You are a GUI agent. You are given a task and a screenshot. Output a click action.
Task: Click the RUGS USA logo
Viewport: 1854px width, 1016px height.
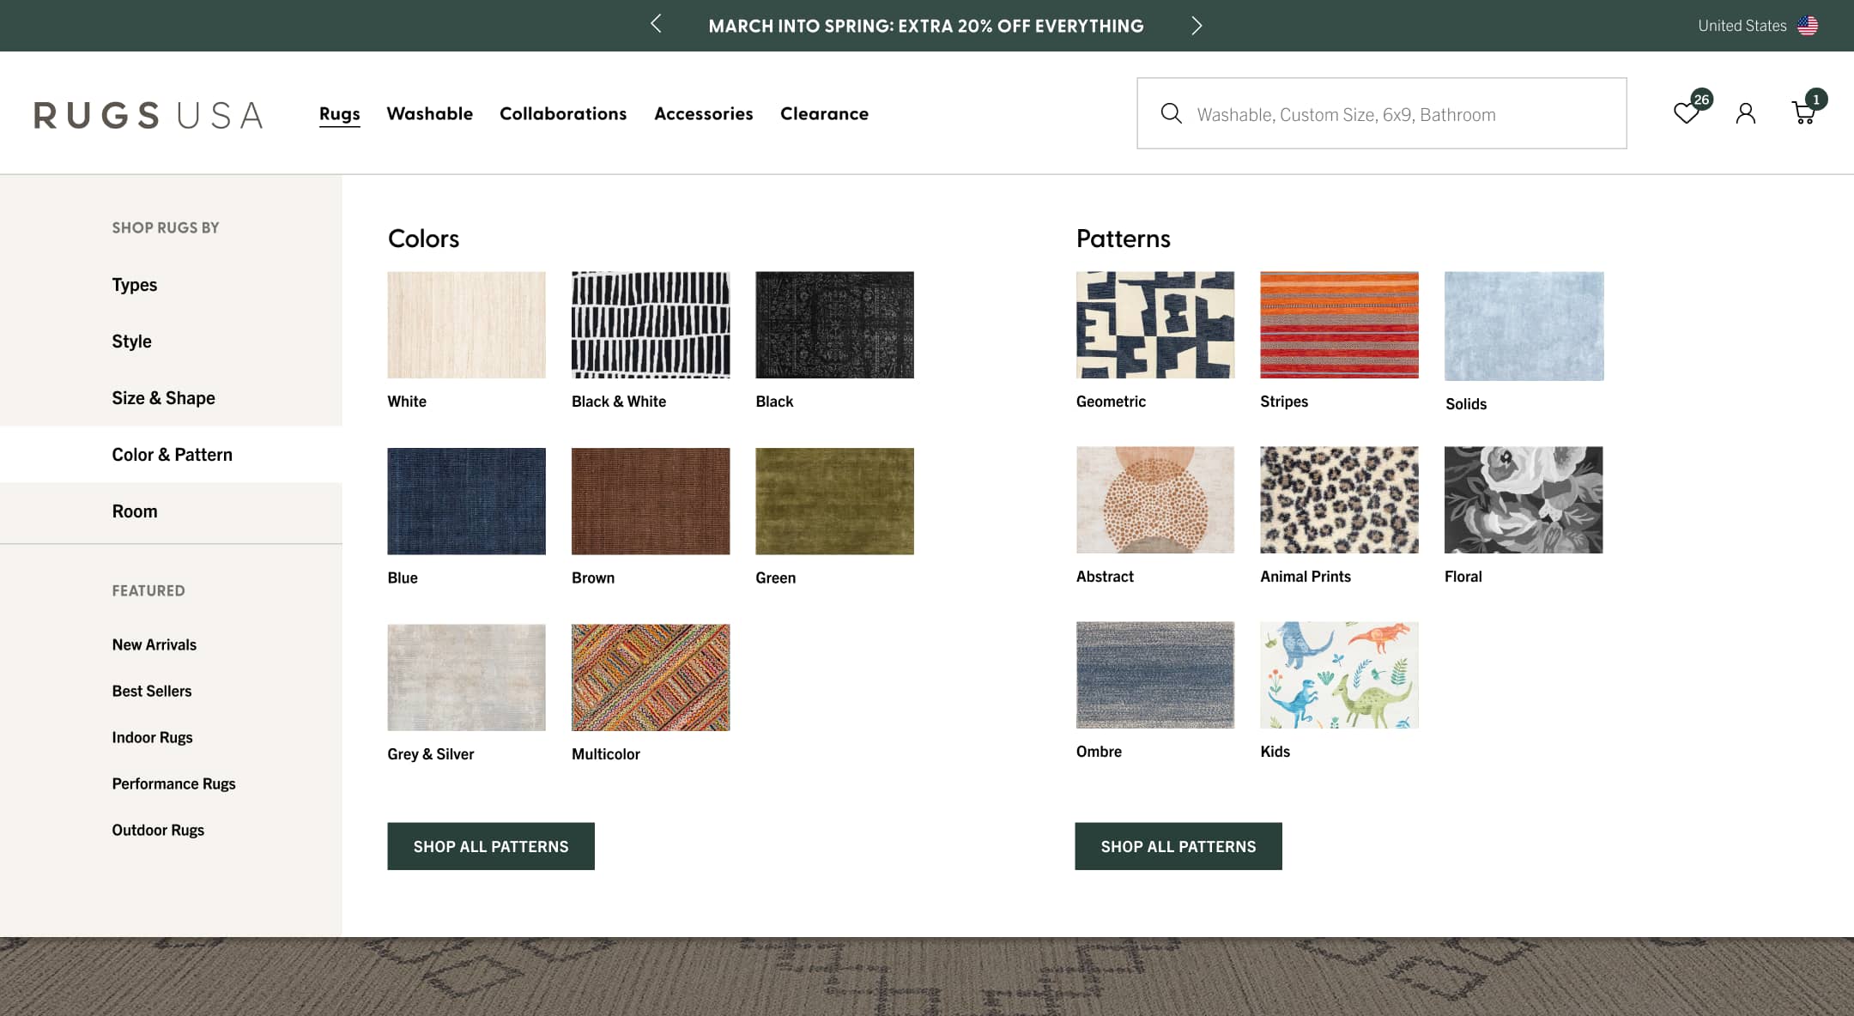148,114
